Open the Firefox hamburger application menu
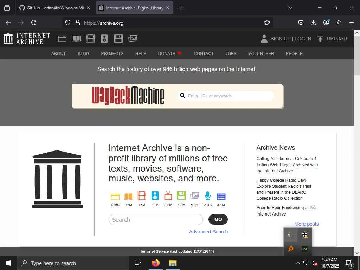 coord(352,22)
